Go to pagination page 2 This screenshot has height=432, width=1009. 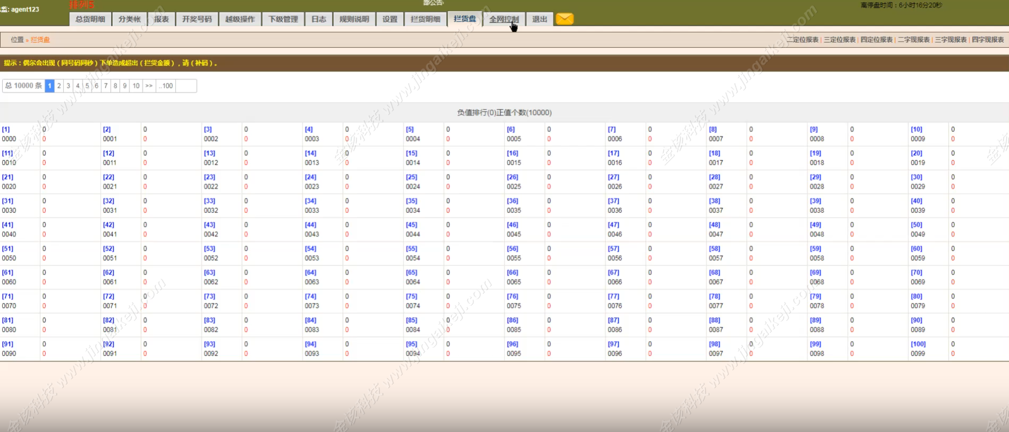tap(59, 86)
